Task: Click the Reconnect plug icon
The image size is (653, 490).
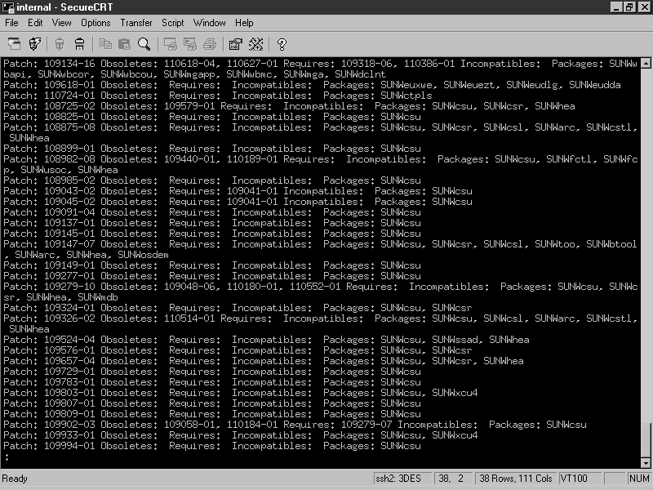Action: coord(60,44)
